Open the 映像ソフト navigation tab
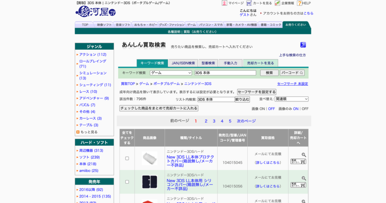Screen dimensions: 386x203 [x=104, y=25]
